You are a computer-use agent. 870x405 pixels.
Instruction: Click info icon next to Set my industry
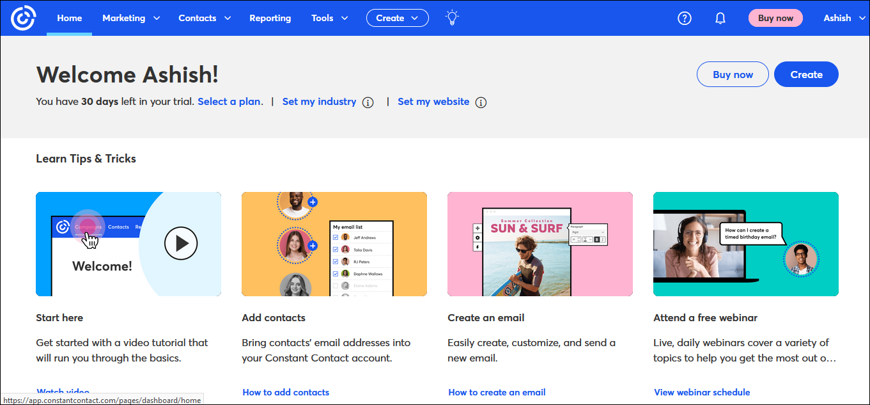(368, 102)
